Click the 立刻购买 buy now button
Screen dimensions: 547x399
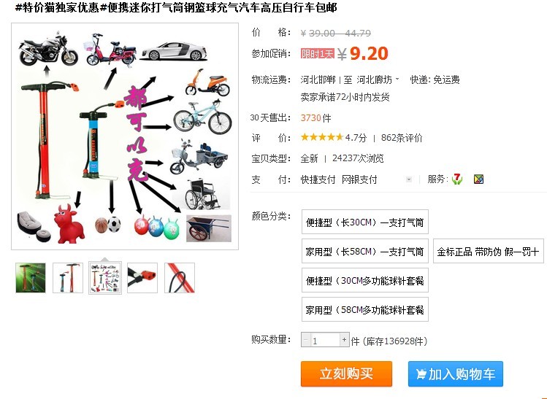[x=346, y=374]
